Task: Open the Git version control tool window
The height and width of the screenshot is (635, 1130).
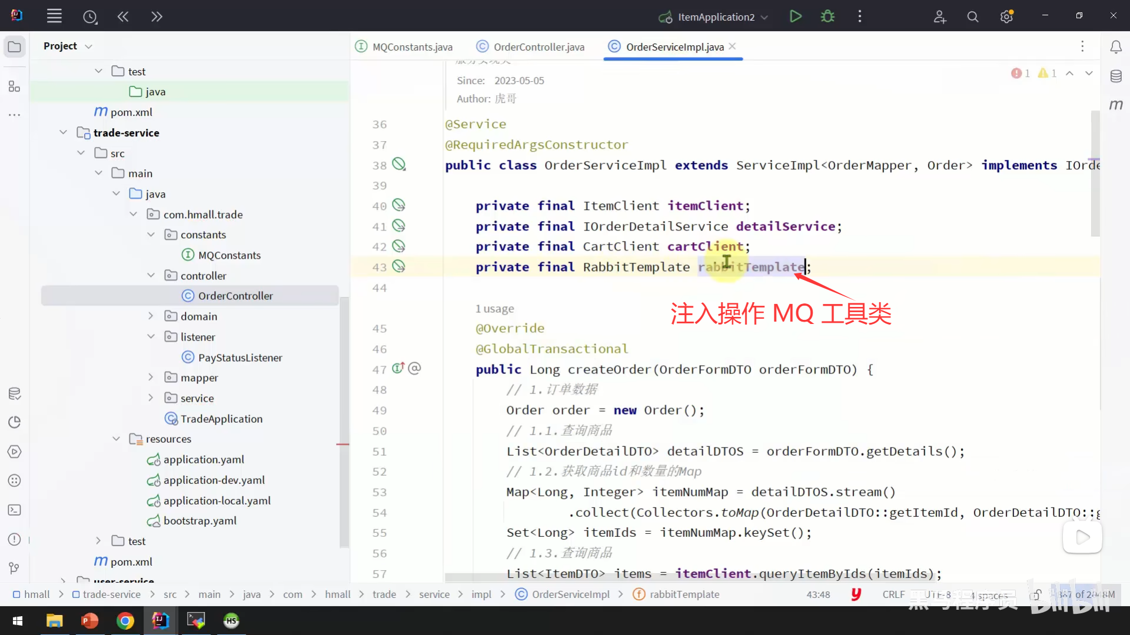Action: tap(14, 568)
